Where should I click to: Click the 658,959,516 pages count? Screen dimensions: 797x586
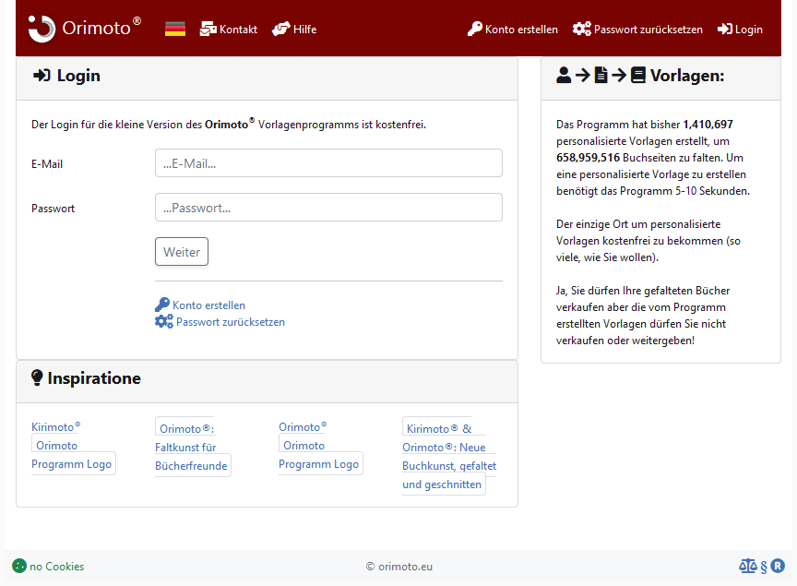[x=589, y=158]
